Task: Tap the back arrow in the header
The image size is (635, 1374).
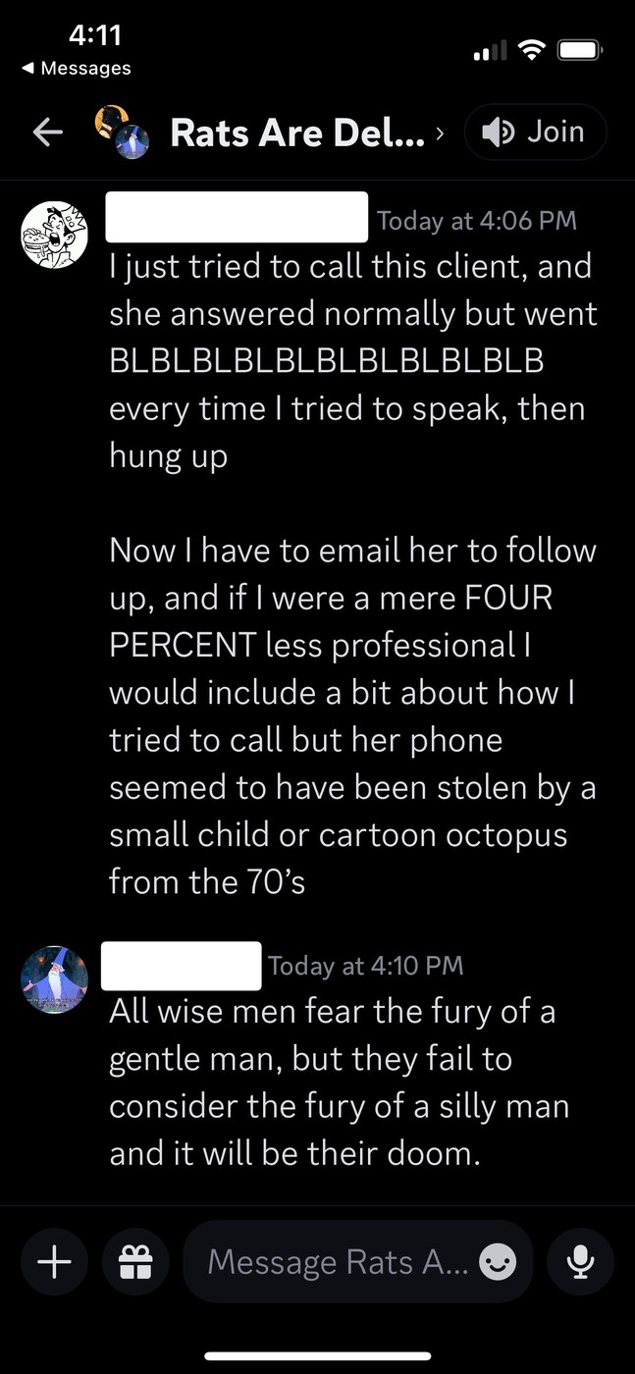Action: coord(48,133)
